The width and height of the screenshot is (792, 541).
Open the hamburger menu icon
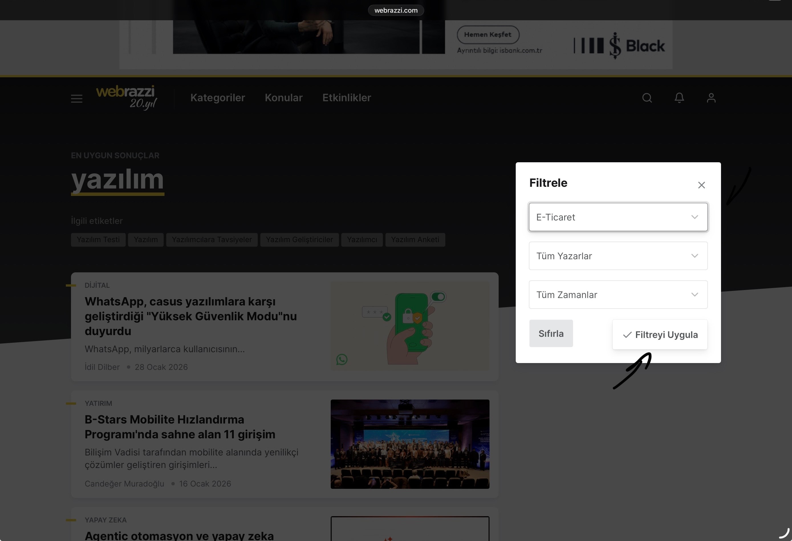[77, 98]
